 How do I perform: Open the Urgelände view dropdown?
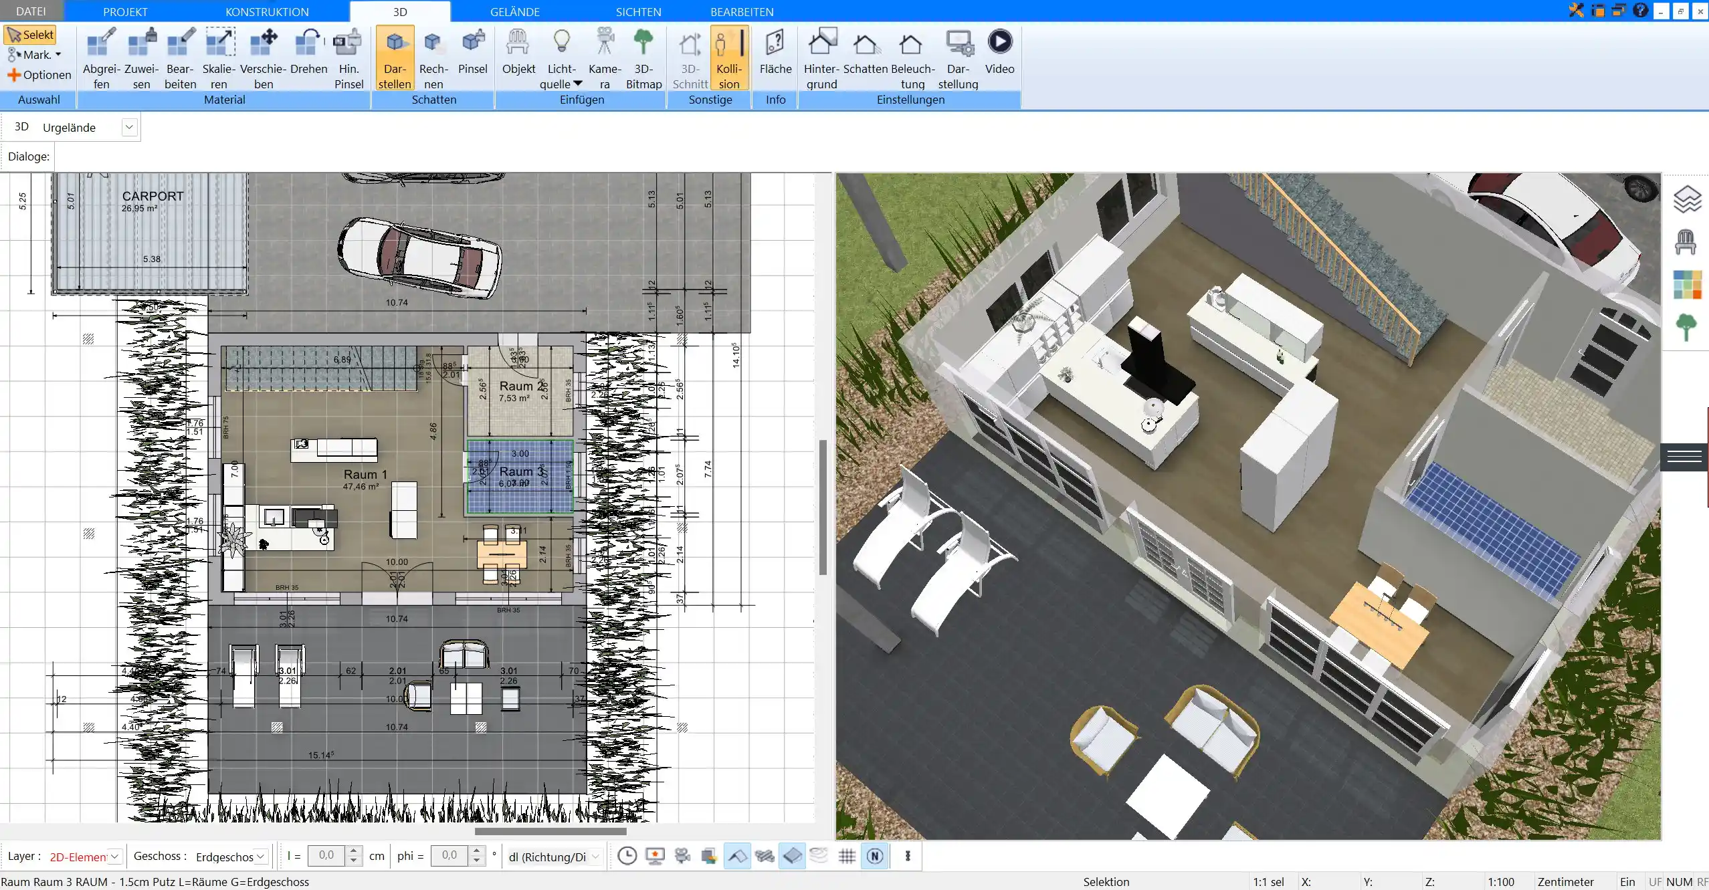[129, 127]
